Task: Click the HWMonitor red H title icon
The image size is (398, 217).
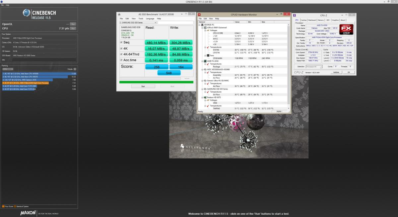Action: click(x=199, y=15)
